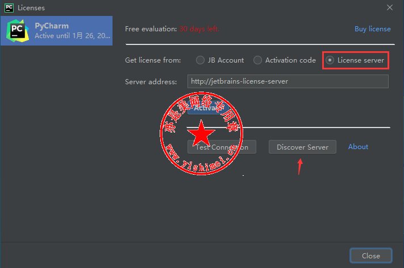Close the Licenses dialog with X
The width and height of the screenshot is (404, 268).
click(390, 8)
